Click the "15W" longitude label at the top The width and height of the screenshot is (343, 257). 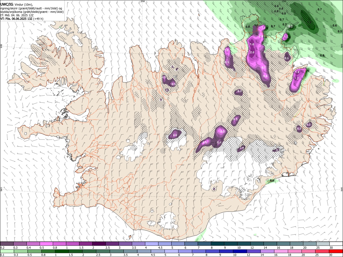pos(284,1)
